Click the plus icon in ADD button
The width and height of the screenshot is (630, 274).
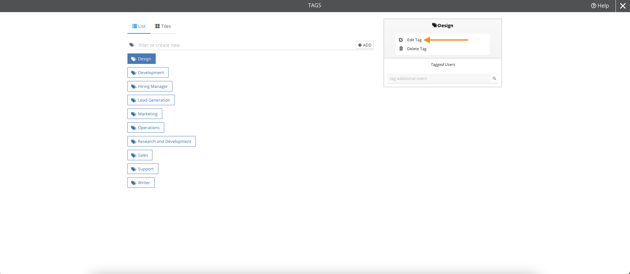click(360, 45)
